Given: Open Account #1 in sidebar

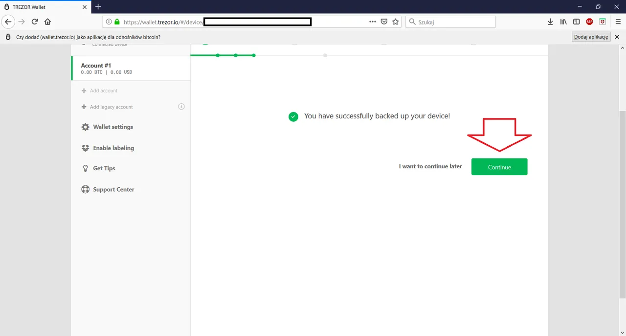Looking at the screenshot, I should 131,68.
